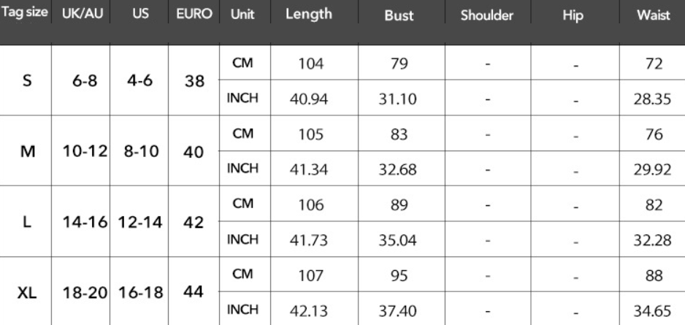Click the S tag size cell

(26, 80)
